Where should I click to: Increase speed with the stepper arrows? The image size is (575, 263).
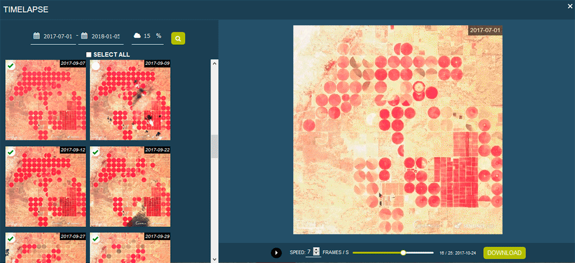(316, 250)
